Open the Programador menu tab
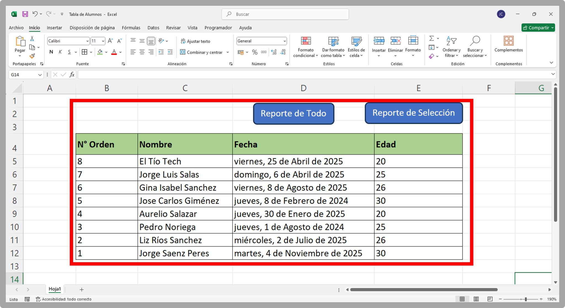The width and height of the screenshot is (565, 308). (218, 28)
